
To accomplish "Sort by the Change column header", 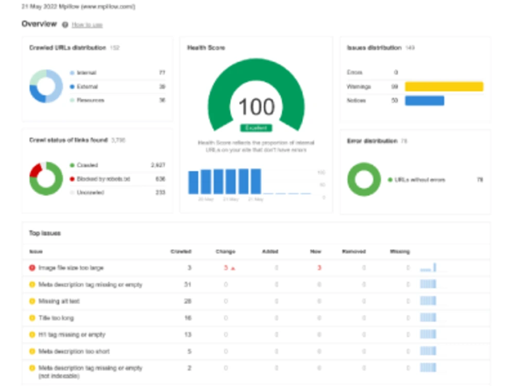I will (226, 252).
